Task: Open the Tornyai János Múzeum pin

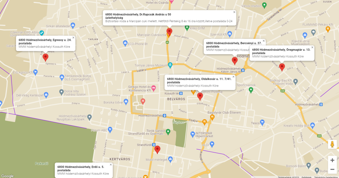Action: [x=170, y=65]
